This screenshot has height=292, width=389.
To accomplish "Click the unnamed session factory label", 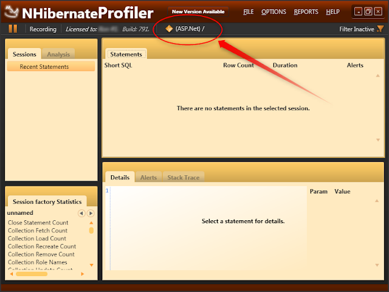I will coord(20,213).
